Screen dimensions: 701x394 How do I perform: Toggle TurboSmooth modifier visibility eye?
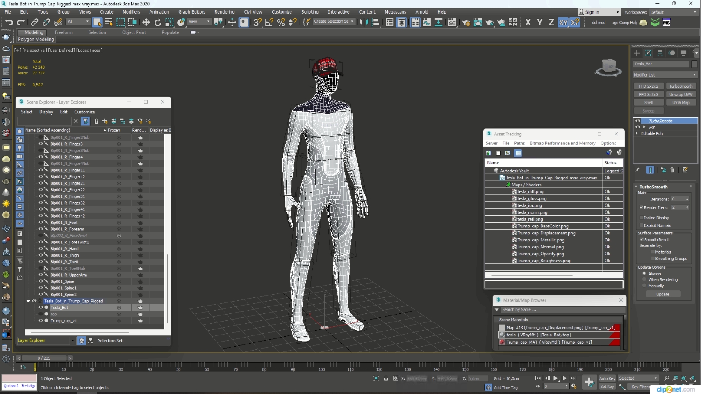click(638, 121)
